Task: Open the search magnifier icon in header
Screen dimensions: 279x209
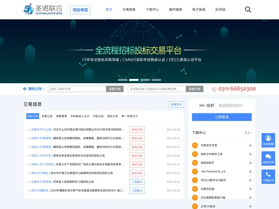Action: [248, 10]
